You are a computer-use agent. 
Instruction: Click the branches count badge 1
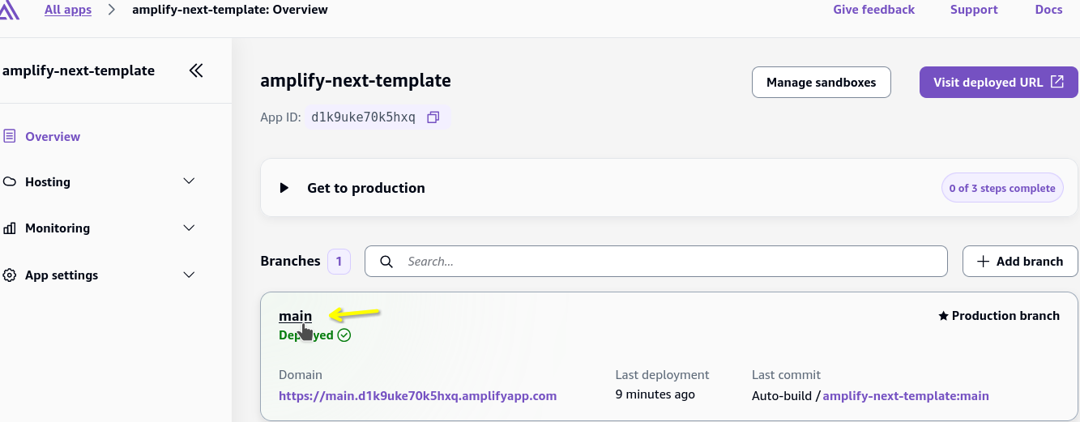[339, 262]
